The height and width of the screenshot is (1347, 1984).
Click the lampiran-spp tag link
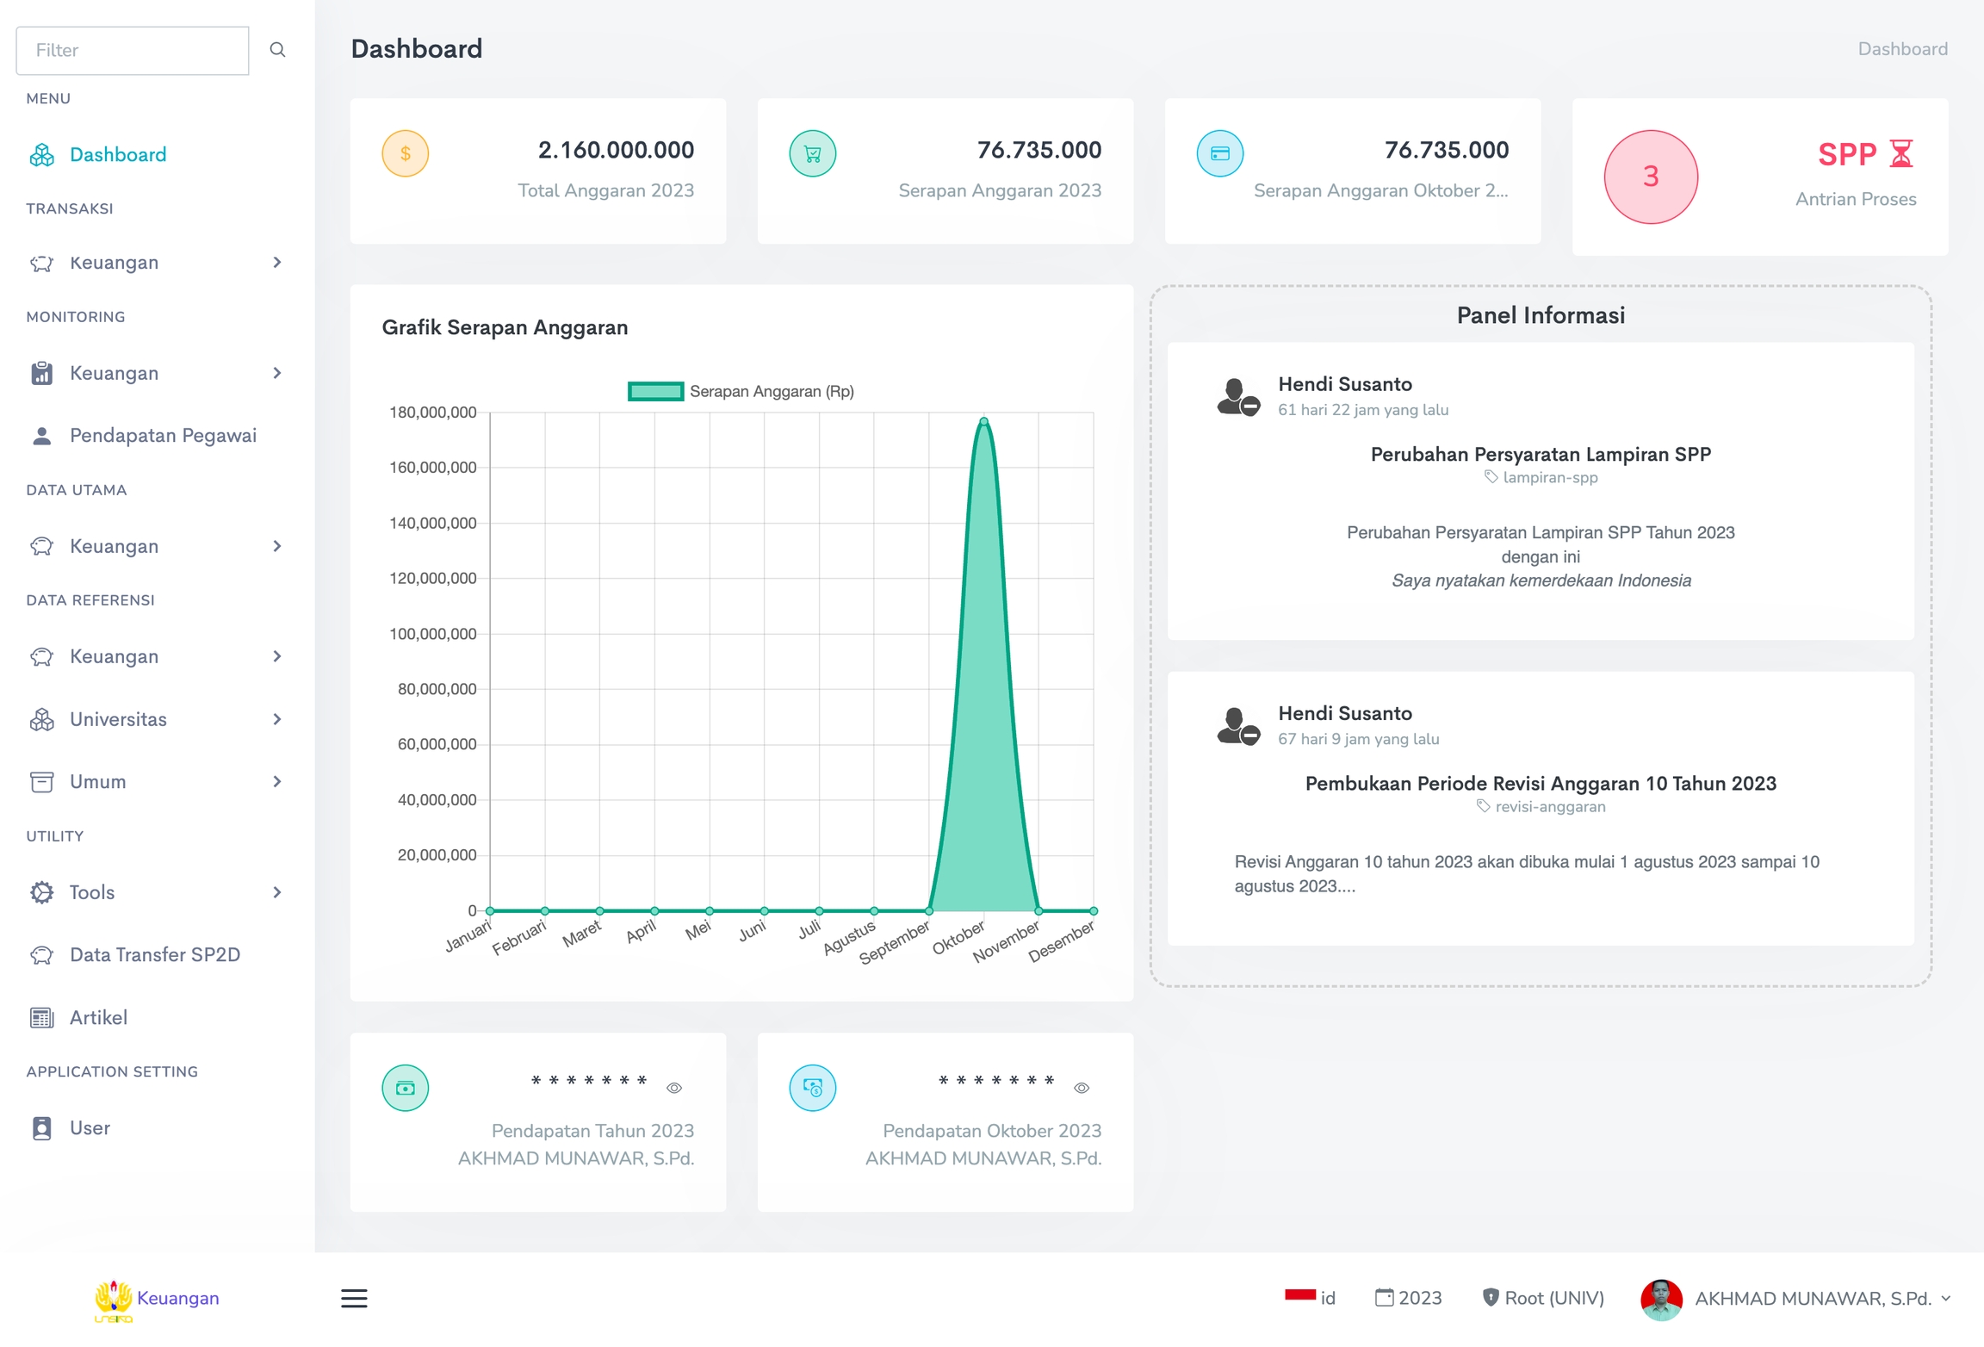pos(1549,477)
